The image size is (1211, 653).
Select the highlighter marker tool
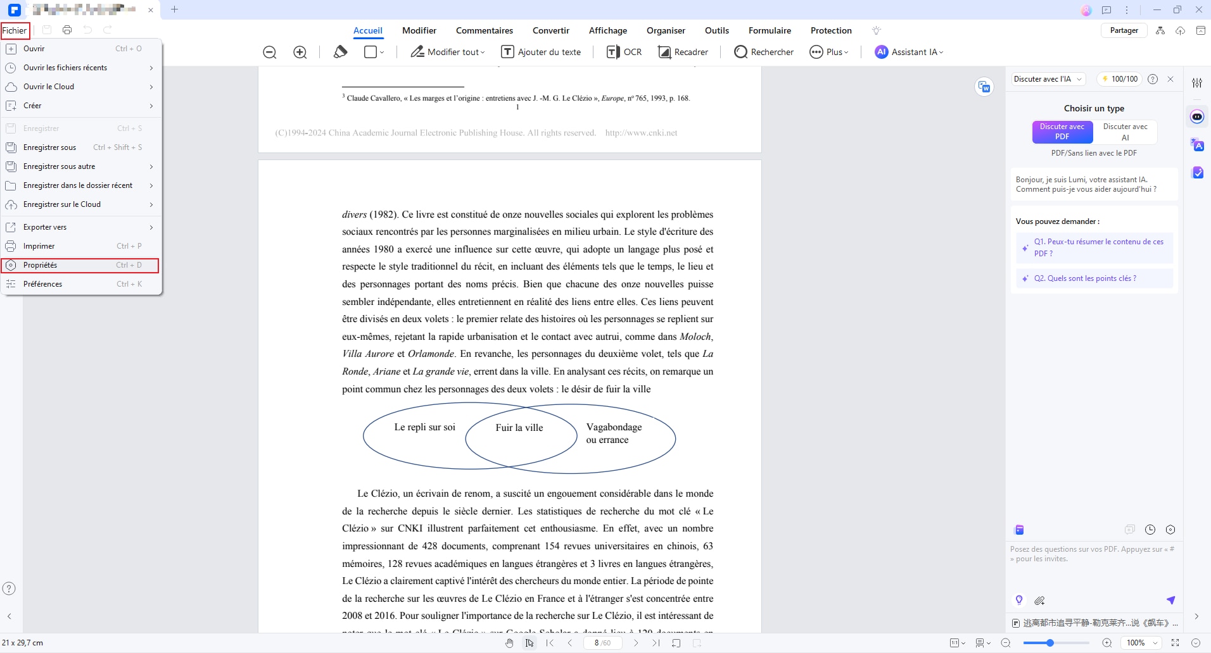[340, 52]
